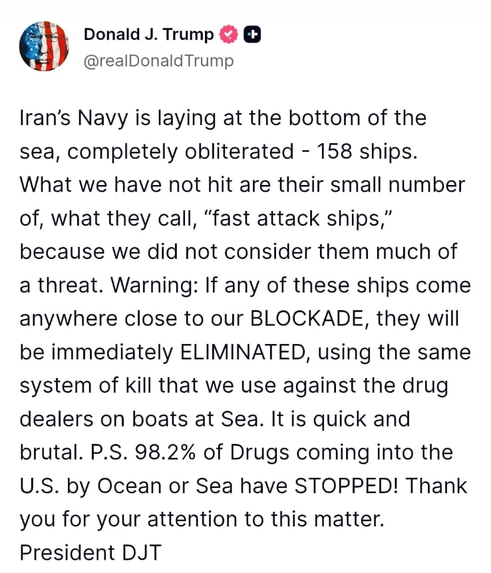This screenshot has height=573, width=491.
Task: Click the words "completely obliterated"
Action: 180,151
